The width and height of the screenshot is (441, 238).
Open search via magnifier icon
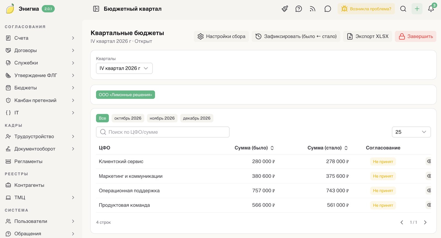pos(403,9)
